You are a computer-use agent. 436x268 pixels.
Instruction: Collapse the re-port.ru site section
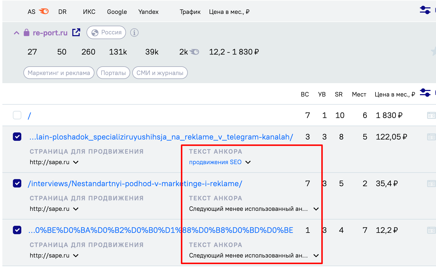17,33
